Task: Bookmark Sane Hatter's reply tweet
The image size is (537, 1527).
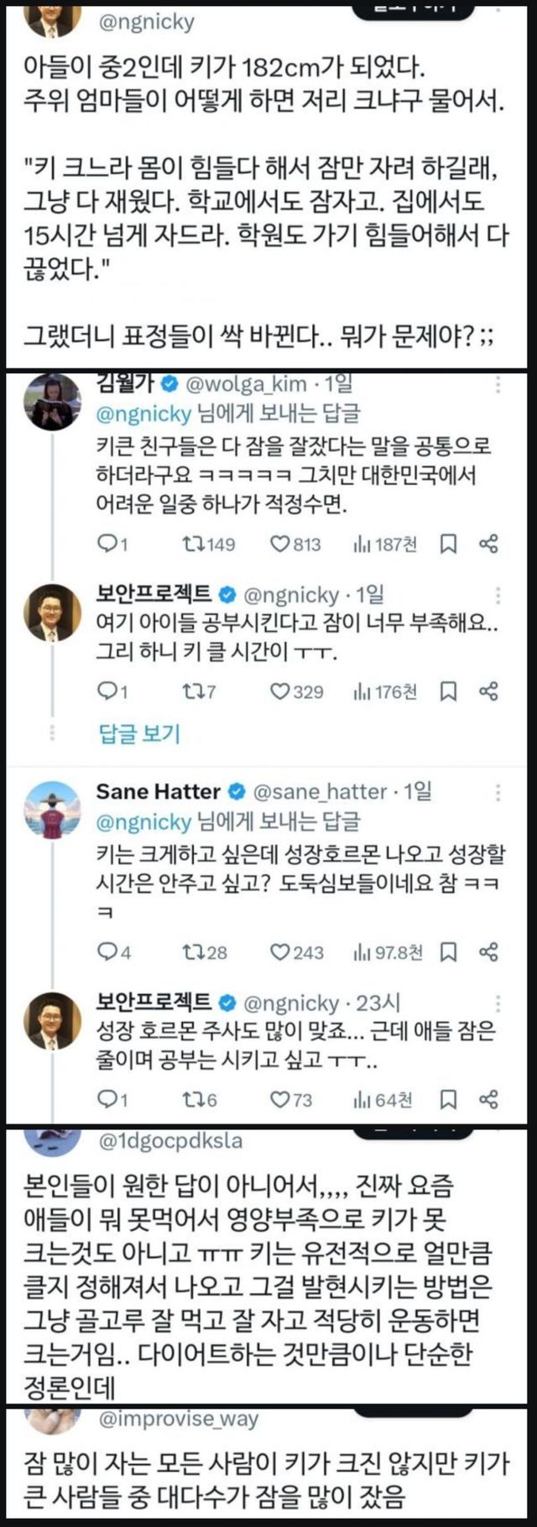Action: tap(449, 952)
